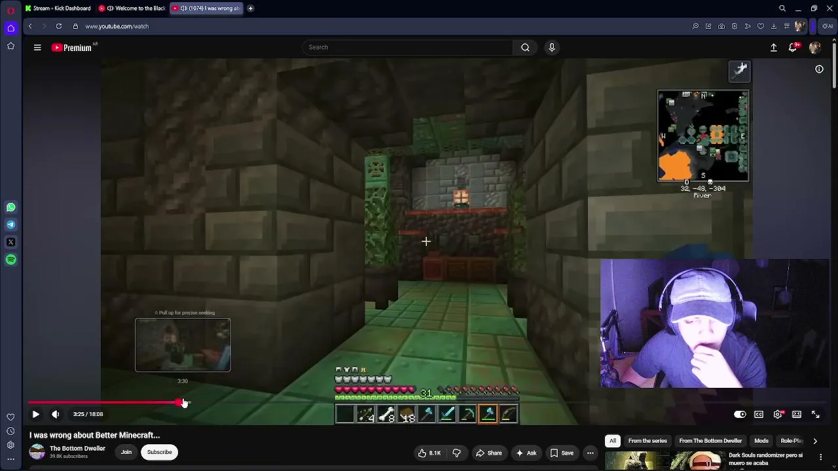Focus the YouTube search field
This screenshot has height=471, width=838.
[x=407, y=47]
